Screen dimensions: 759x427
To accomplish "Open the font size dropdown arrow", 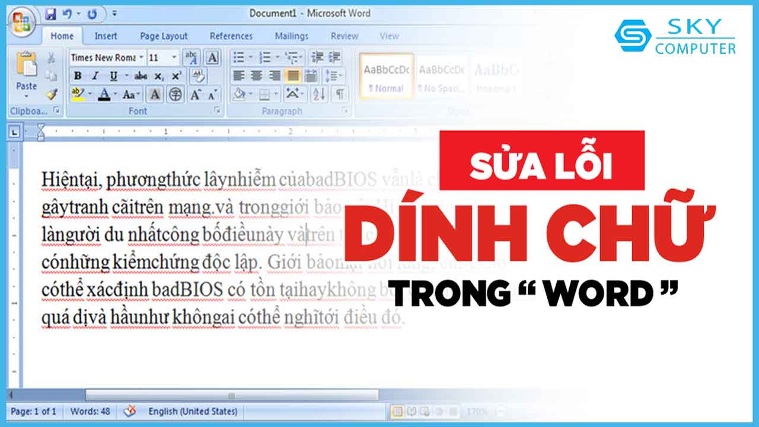I will click(174, 58).
